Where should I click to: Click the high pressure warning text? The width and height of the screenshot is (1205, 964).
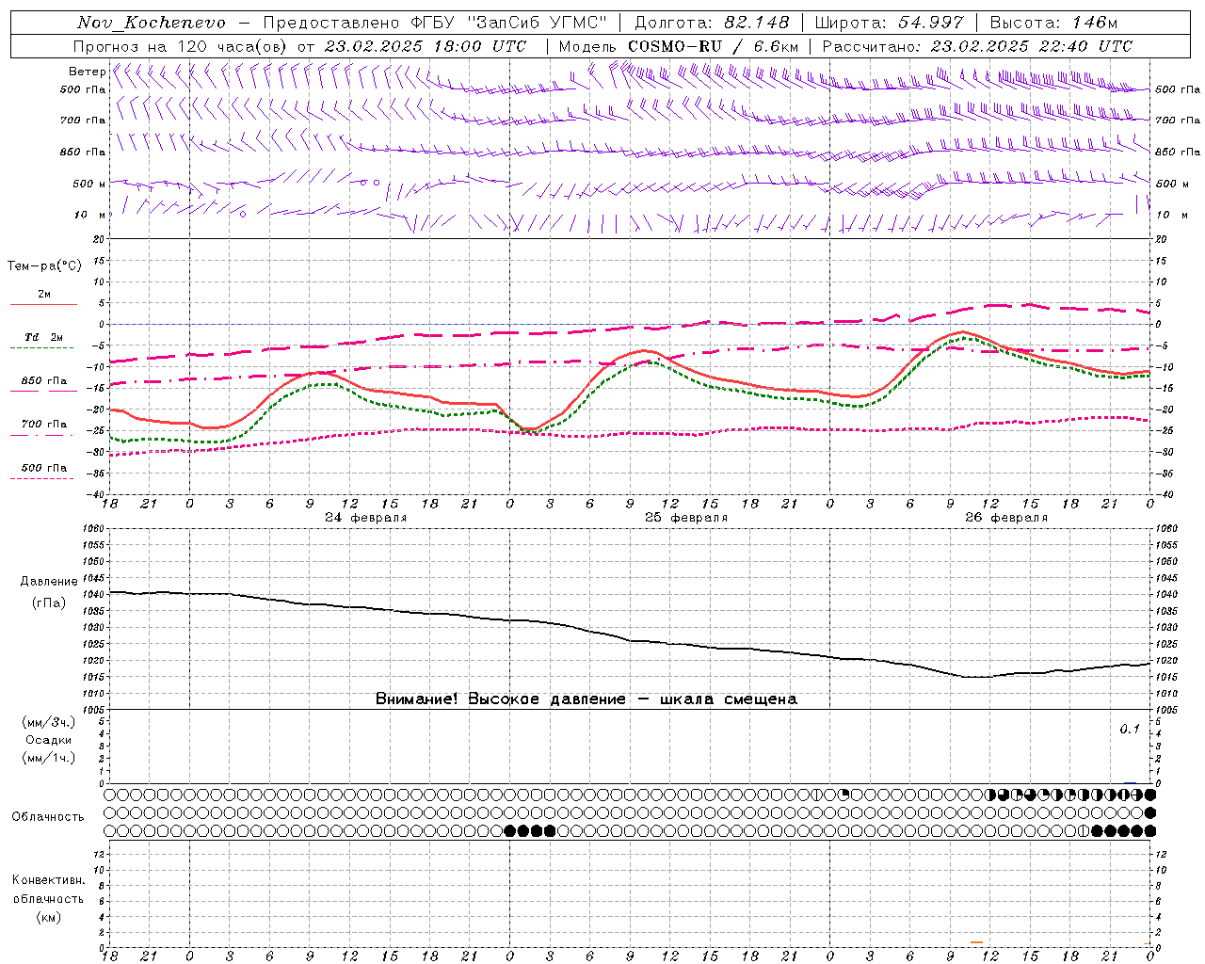pos(586,699)
